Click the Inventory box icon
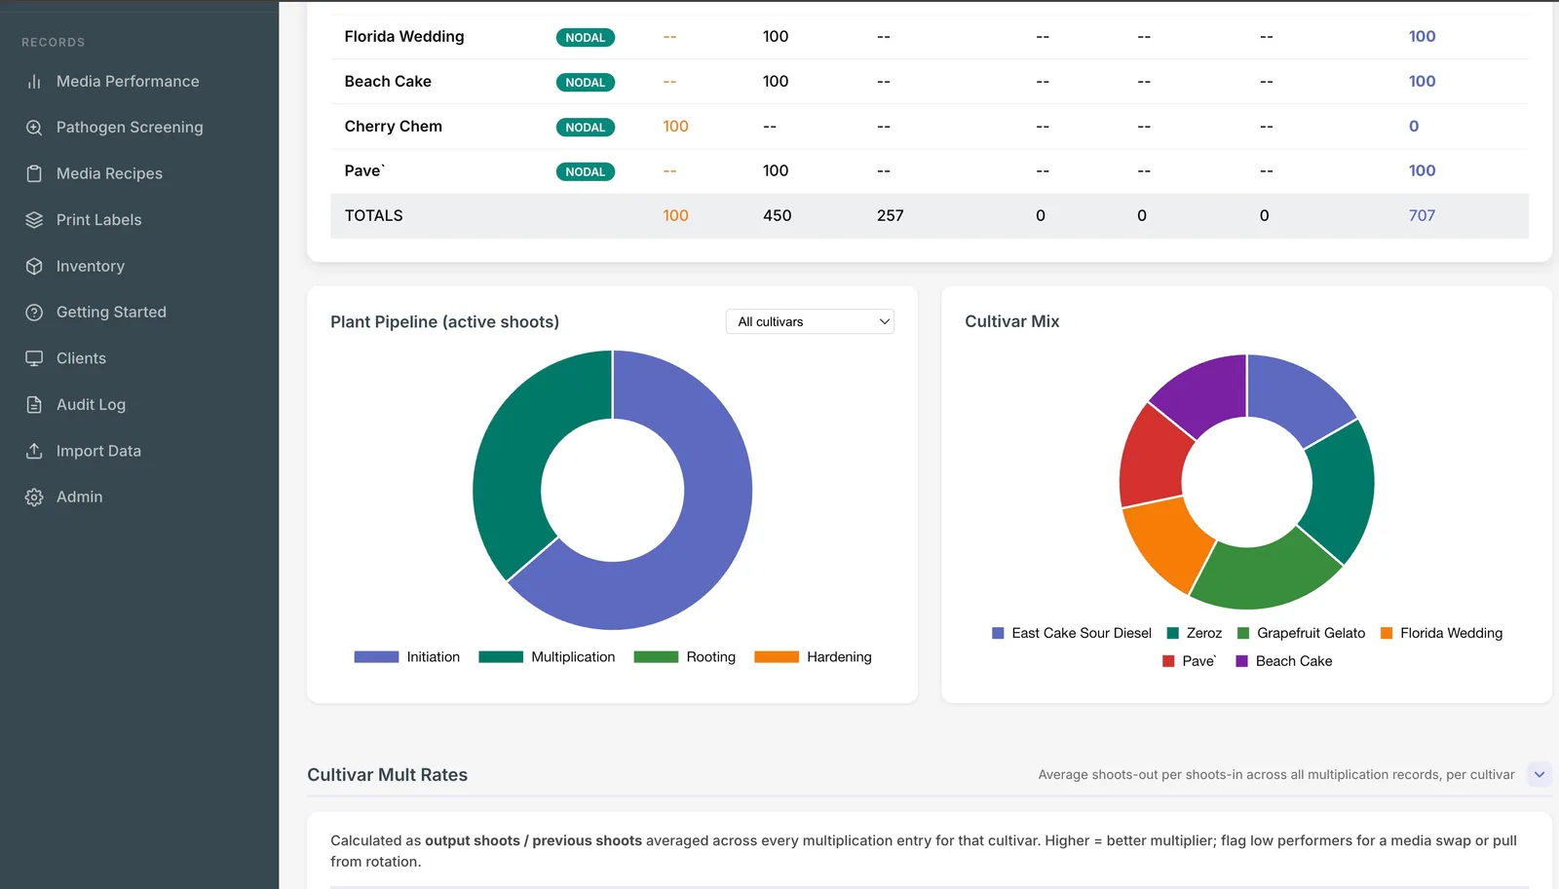Viewport: 1559px width, 889px height. [34, 266]
